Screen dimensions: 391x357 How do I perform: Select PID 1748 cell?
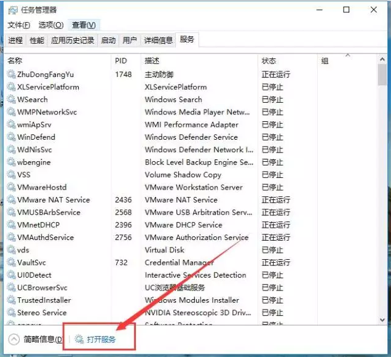click(124, 74)
